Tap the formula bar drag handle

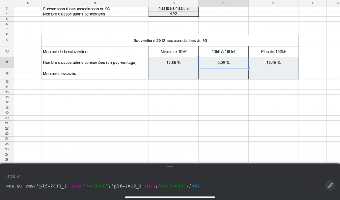pyautogui.click(x=170, y=167)
